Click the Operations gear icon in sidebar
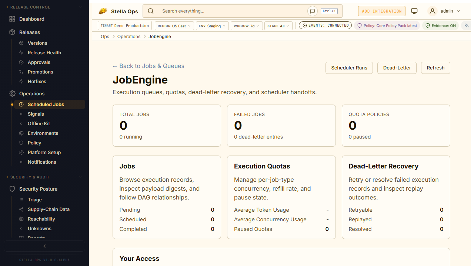Screen dimensions: 474x266 click(x=12, y=93)
